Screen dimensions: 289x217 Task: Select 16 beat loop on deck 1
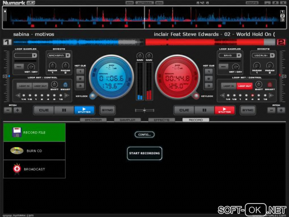pyautogui.click(x=61, y=95)
